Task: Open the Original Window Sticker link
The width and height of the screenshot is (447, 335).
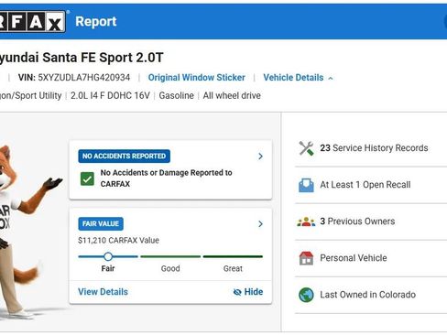Action: 197,78
